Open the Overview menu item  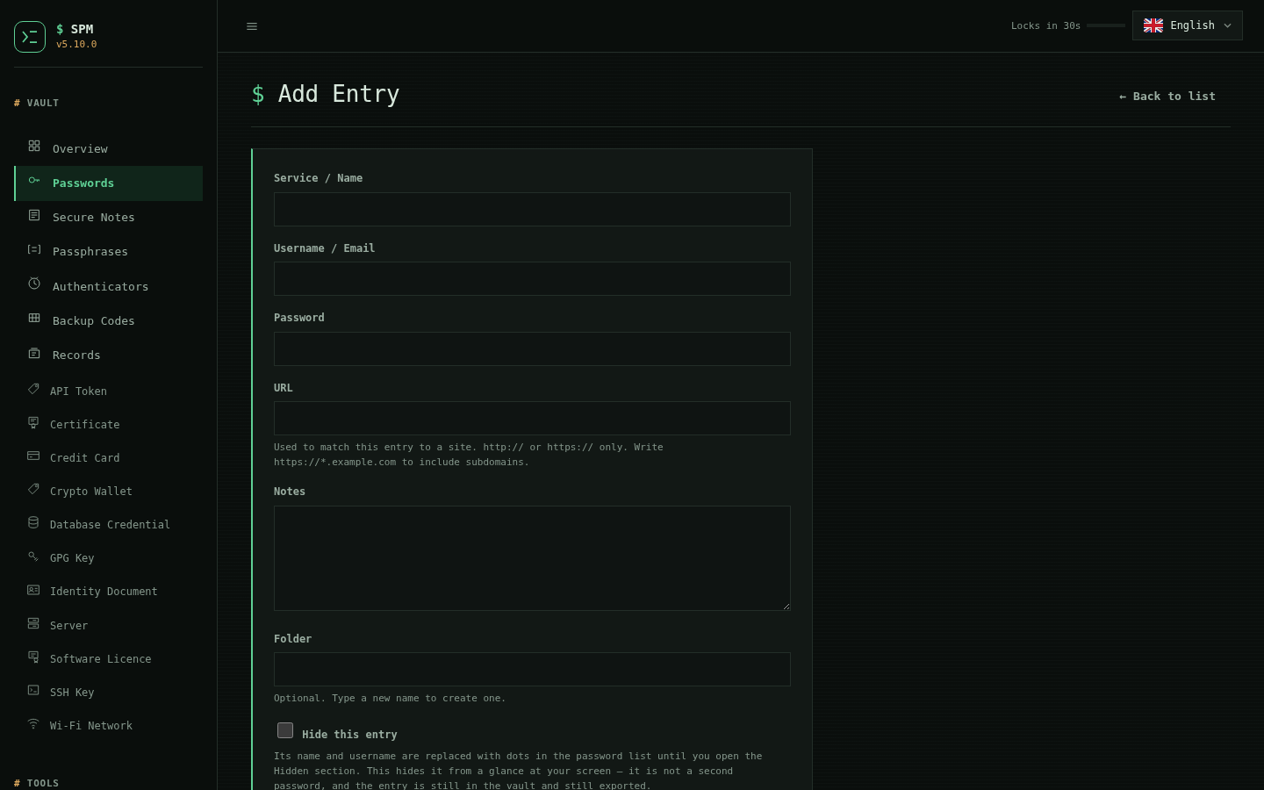coord(109,148)
